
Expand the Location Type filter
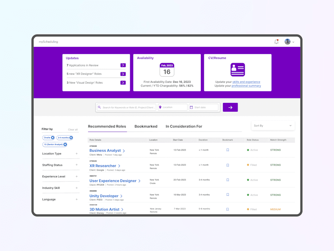pos(76,154)
